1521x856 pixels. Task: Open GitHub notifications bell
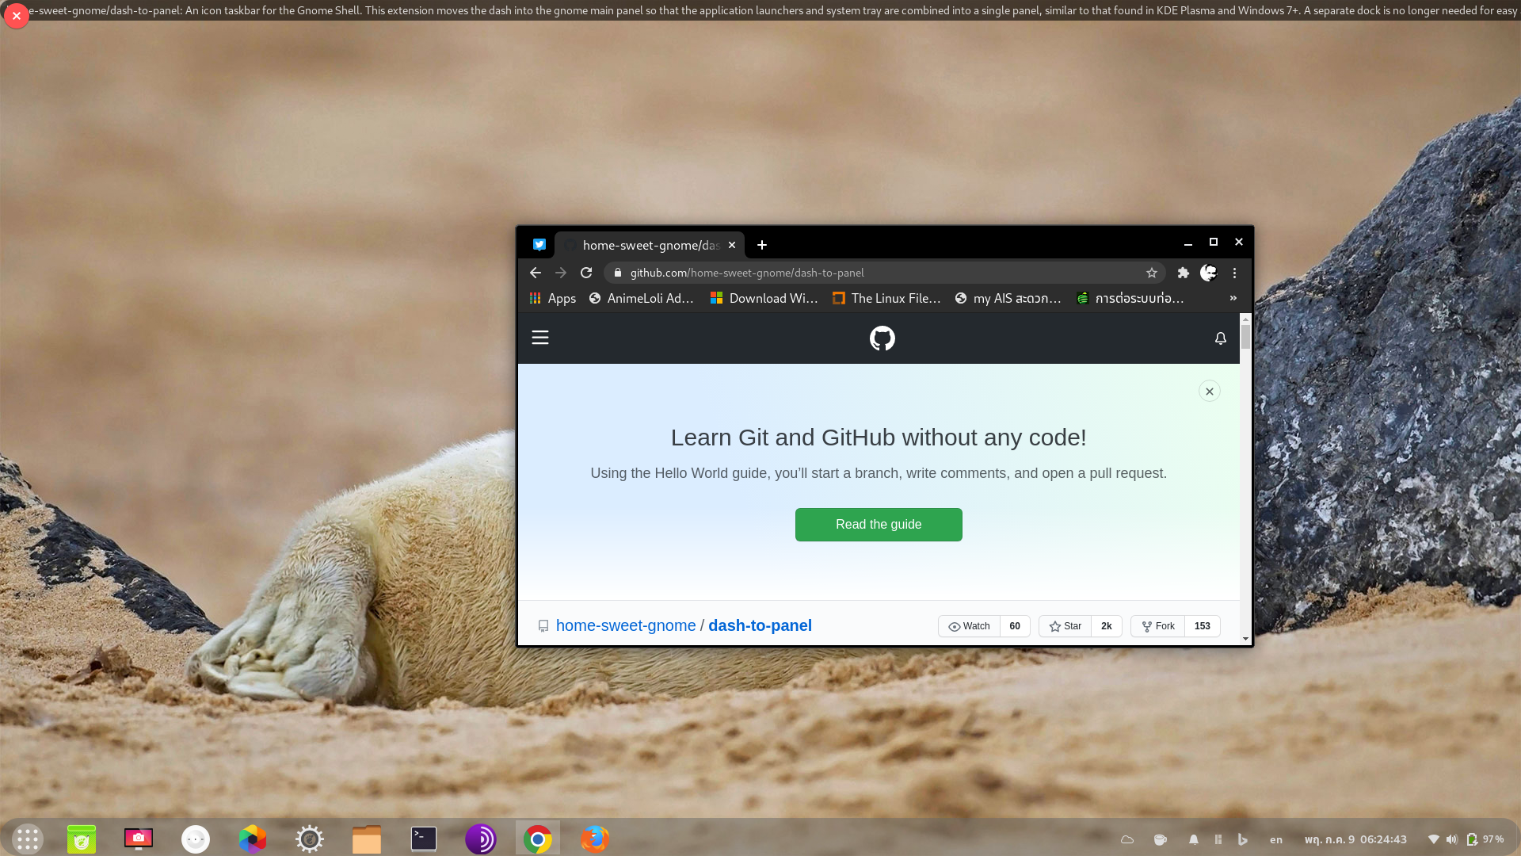[1220, 338]
